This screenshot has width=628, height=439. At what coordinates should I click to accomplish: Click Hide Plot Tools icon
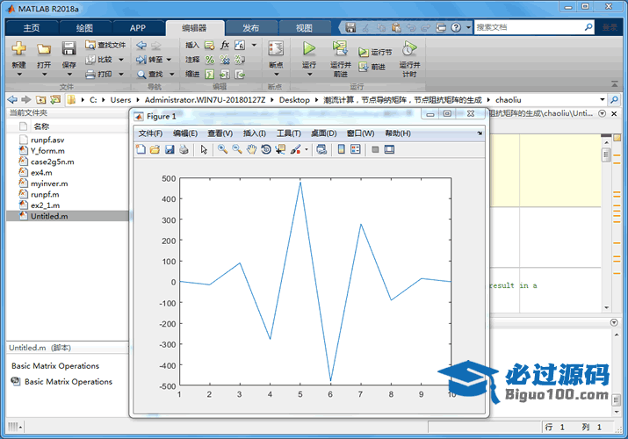click(x=375, y=149)
